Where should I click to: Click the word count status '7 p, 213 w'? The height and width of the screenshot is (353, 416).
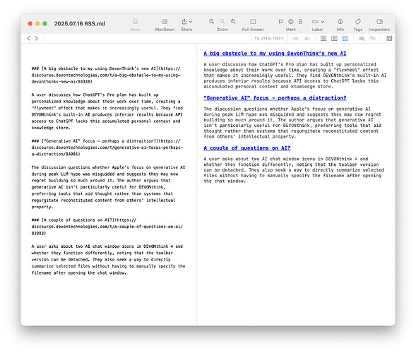tap(269, 38)
